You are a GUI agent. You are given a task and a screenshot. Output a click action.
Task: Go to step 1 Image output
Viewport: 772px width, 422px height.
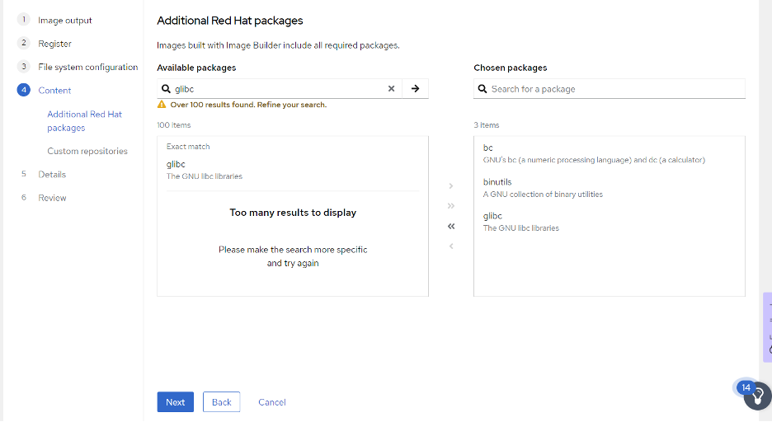[65, 20]
